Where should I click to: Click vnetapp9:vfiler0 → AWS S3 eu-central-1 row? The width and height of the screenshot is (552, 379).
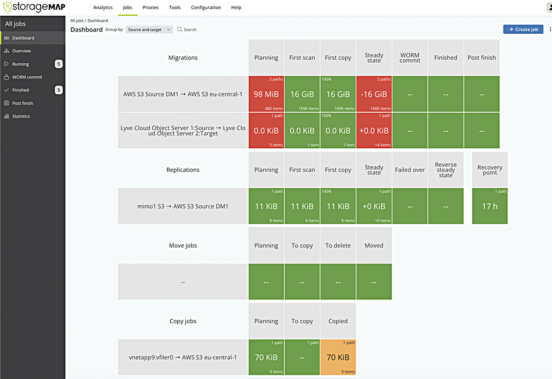coord(182,357)
